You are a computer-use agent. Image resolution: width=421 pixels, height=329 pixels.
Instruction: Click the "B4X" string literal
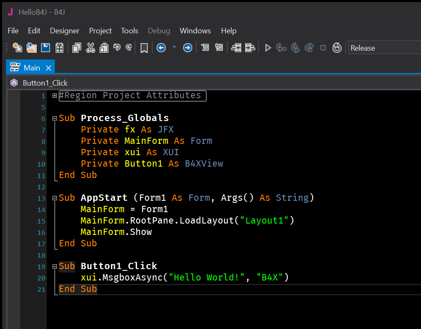pos(270,278)
